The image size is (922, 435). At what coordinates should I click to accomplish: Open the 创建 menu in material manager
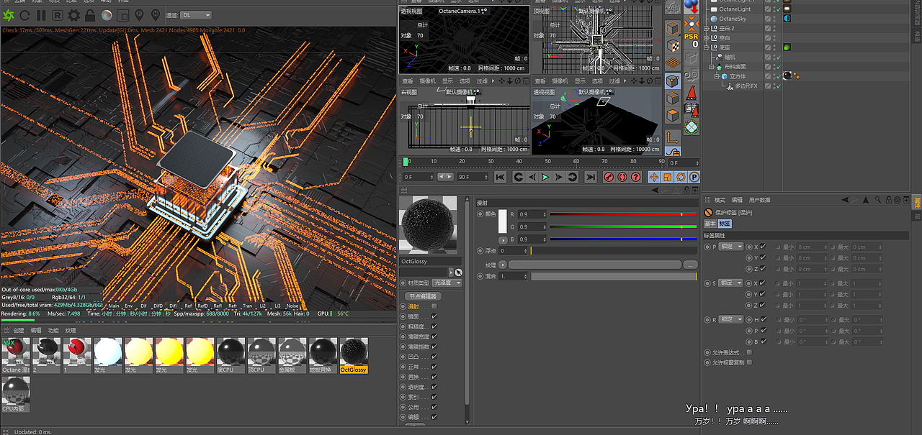click(x=19, y=330)
